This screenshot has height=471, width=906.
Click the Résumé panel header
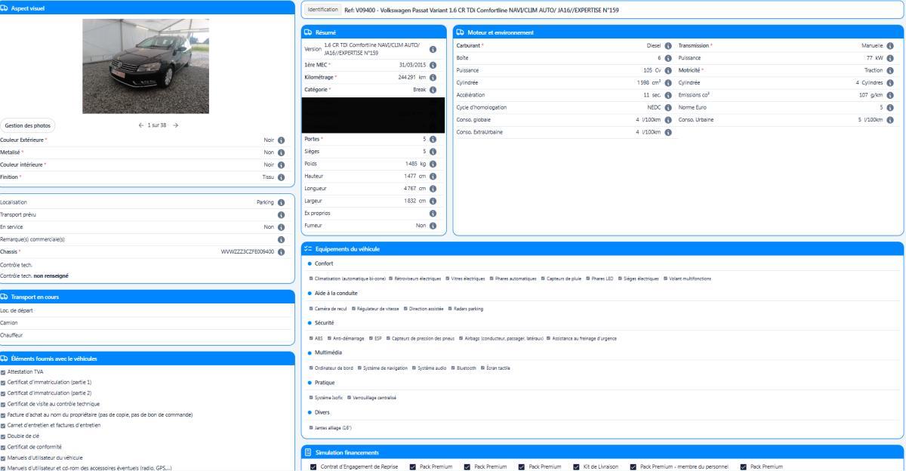(x=374, y=32)
